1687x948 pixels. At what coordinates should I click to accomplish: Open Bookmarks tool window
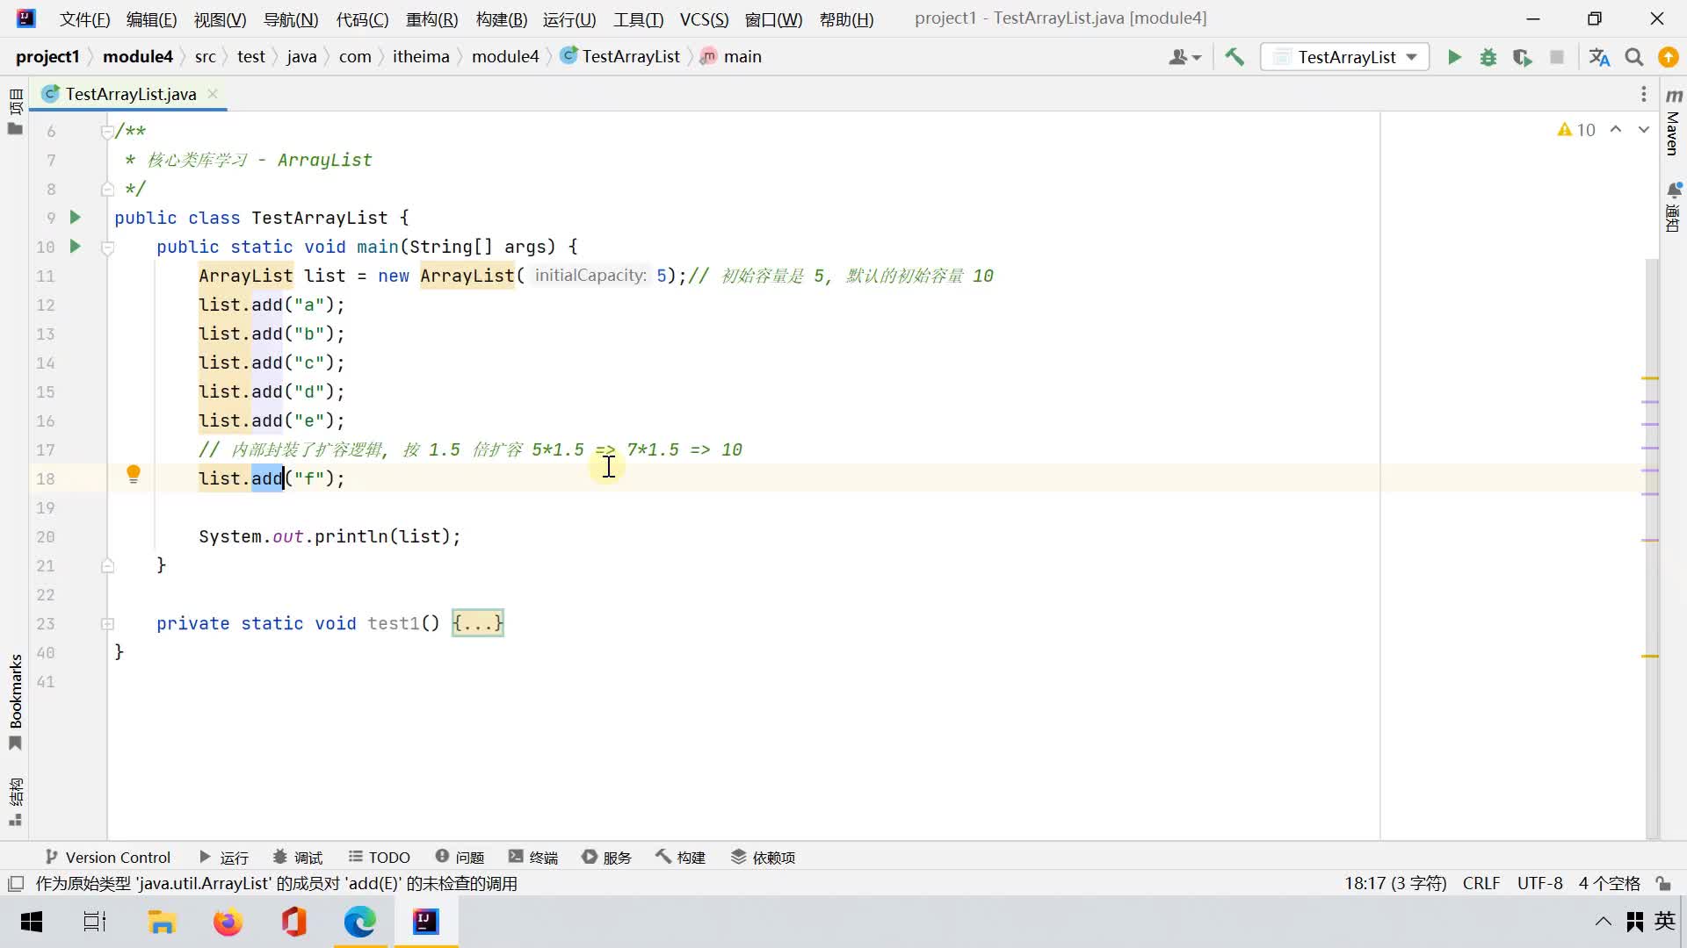click(x=15, y=701)
